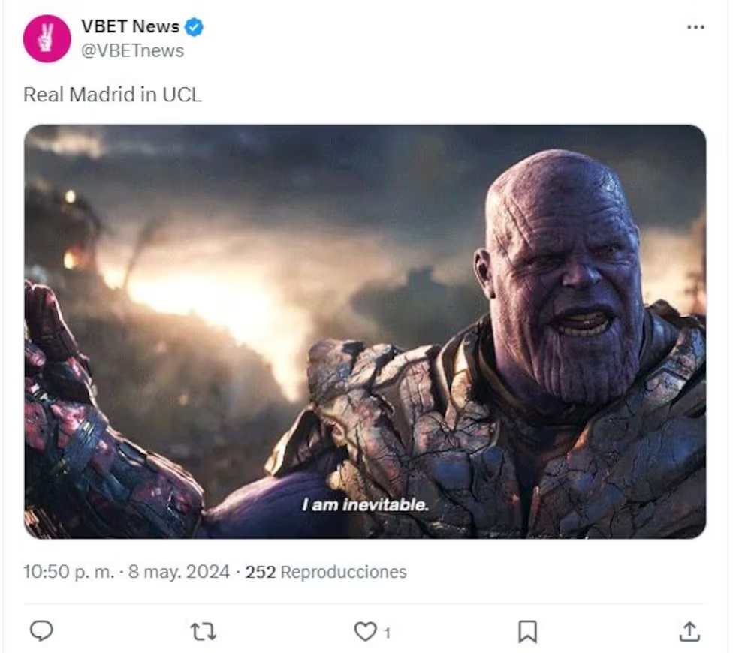
Task: Click the @VBETnews handle
Action: coord(132,51)
